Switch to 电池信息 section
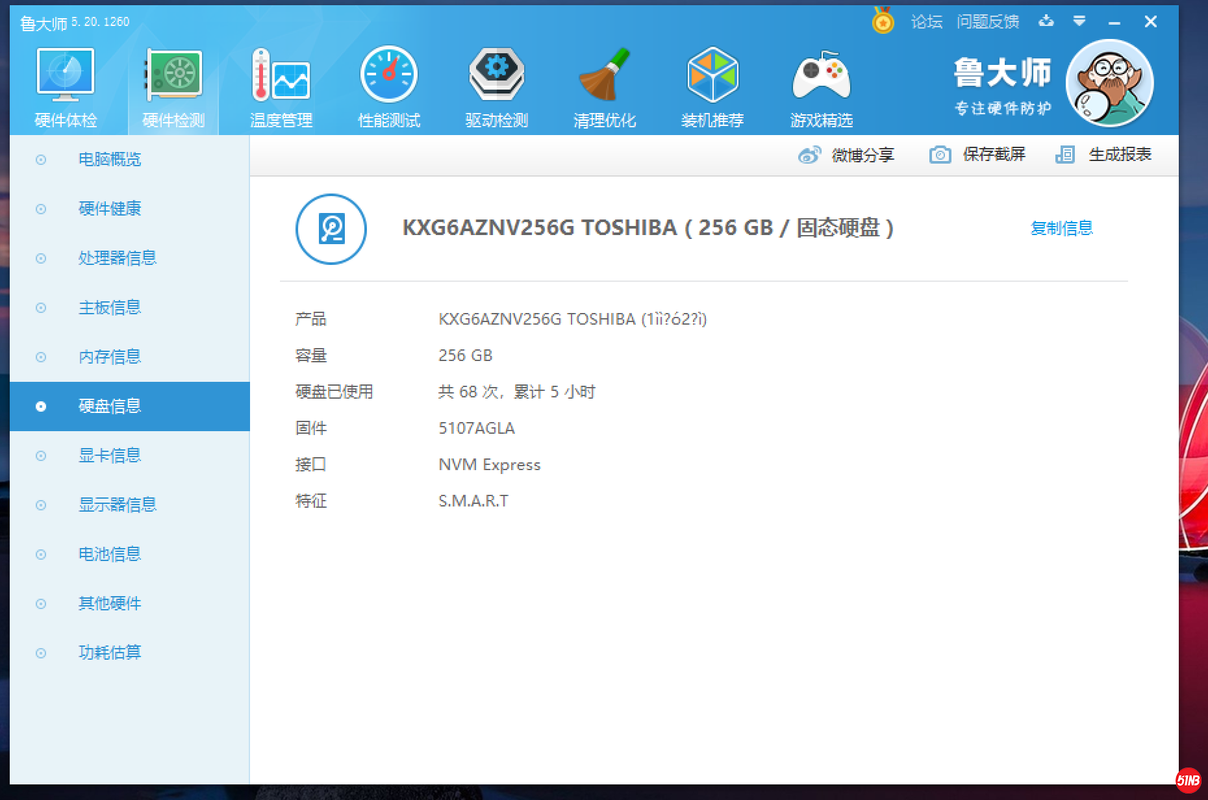Viewport: 1208px width, 800px height. pyautogui.click(x=110, y=554)
